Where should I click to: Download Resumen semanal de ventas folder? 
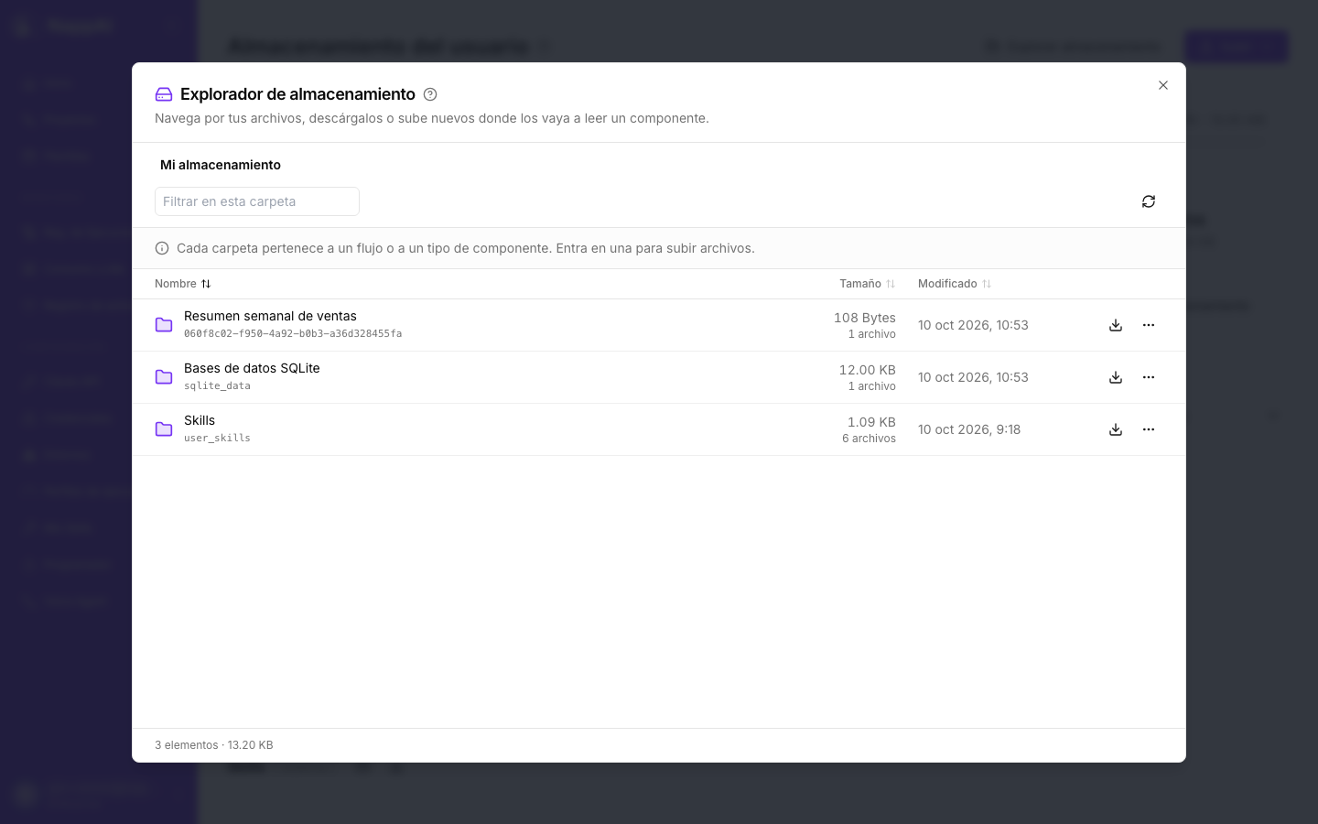tap(1116, 325)
